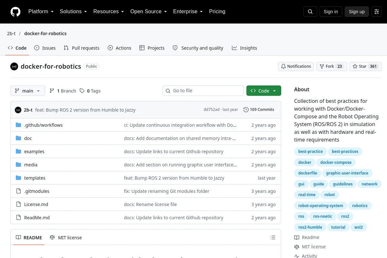Expand the Solutions menu
Screen dimensions: 387x258
tap(74, 12)
